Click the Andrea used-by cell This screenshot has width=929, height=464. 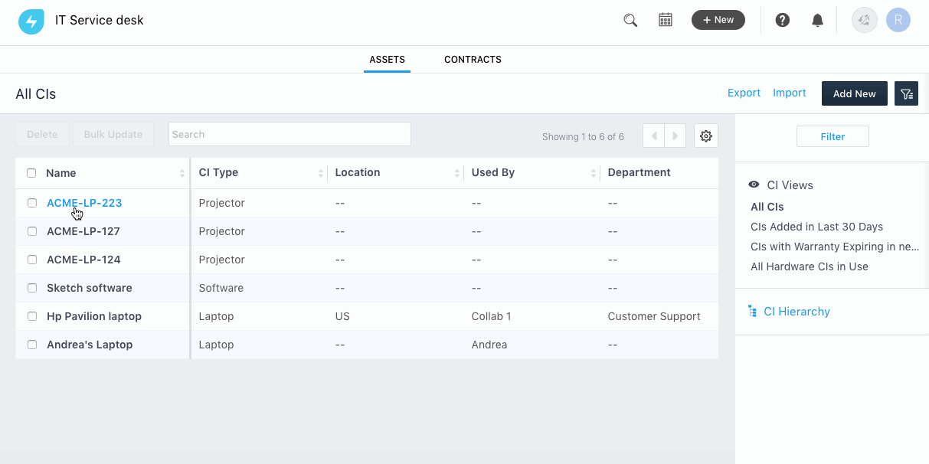[489, 345]
